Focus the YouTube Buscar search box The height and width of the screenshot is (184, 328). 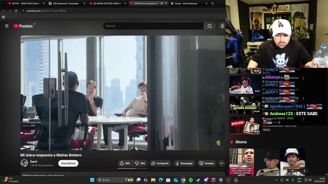coord(153,26)
